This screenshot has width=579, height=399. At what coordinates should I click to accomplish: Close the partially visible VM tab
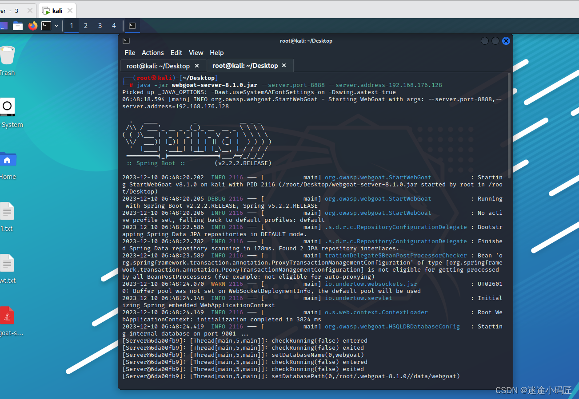pyautogui.click(x=30, y=11)
